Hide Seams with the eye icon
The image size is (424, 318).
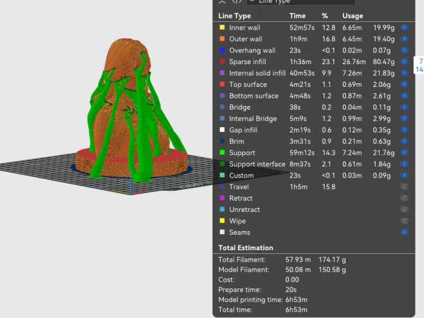tap(404, 232)
